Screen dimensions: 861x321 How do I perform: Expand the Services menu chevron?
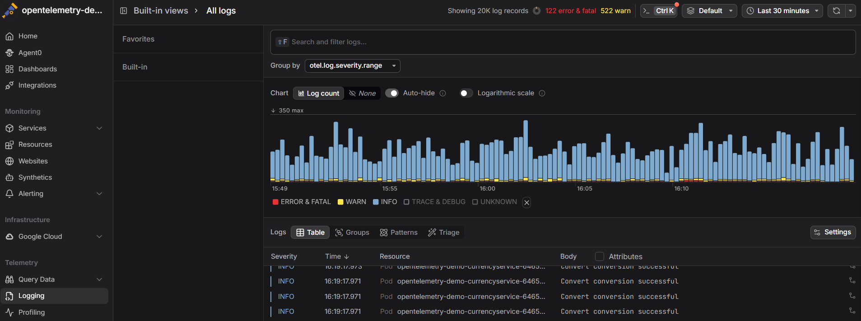tap(99, 128)
